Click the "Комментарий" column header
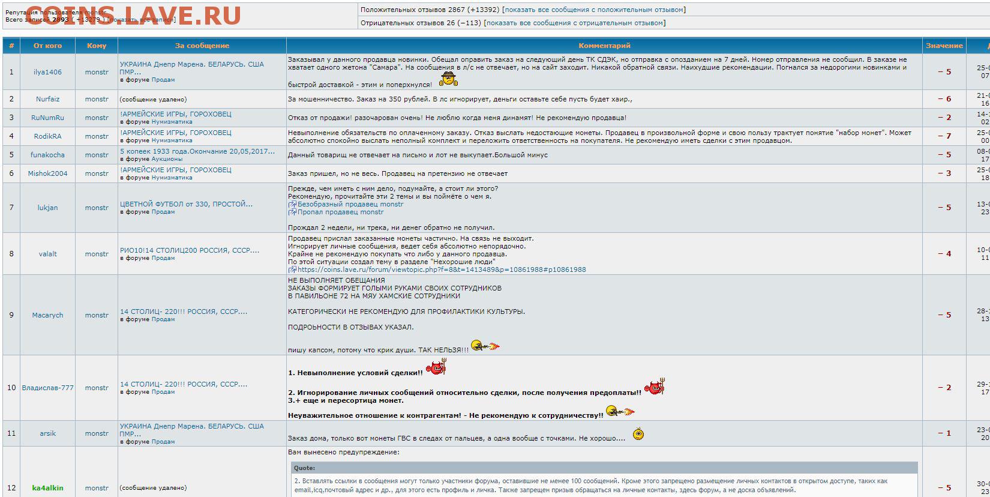The height and width of the screenshot is (497, 990). click(x=604, y=46)
